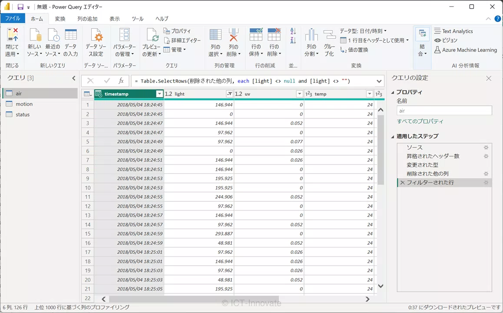Open Text Analytics
The width and height of the screenshot is (503, 313).
tap(453, 31)
